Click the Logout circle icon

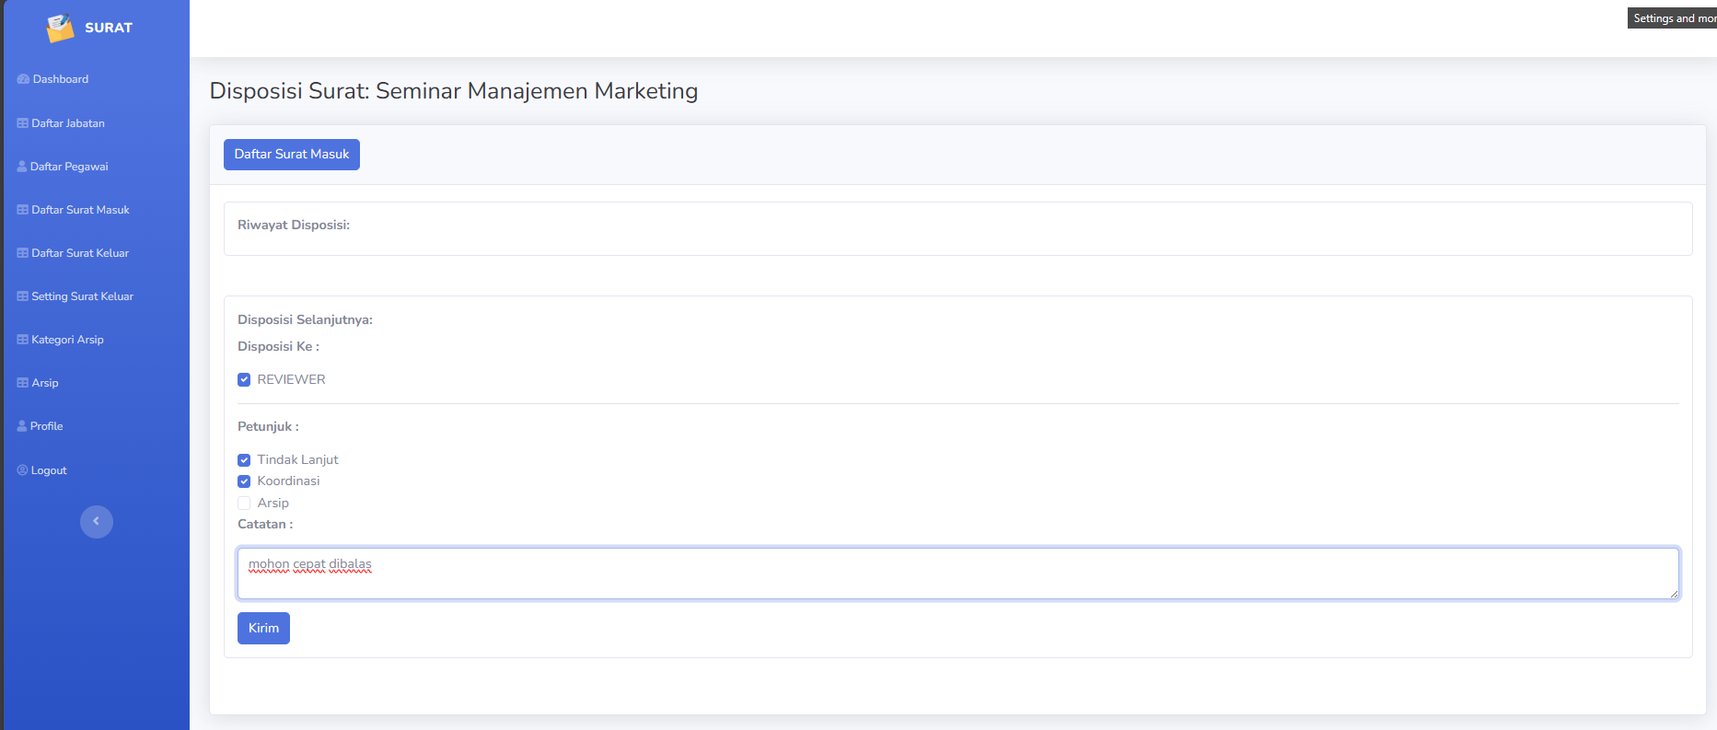click(x=23, y=470)
